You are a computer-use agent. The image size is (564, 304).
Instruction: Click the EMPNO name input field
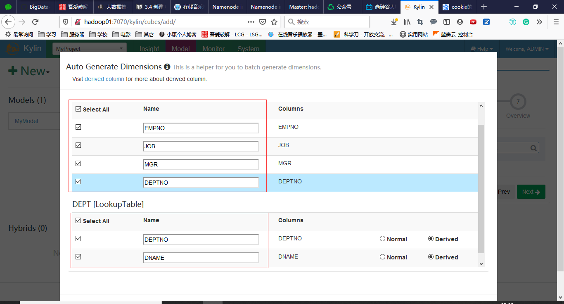(201, 128)
